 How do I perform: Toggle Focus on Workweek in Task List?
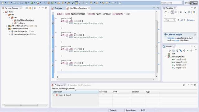[x=181, y=12]
